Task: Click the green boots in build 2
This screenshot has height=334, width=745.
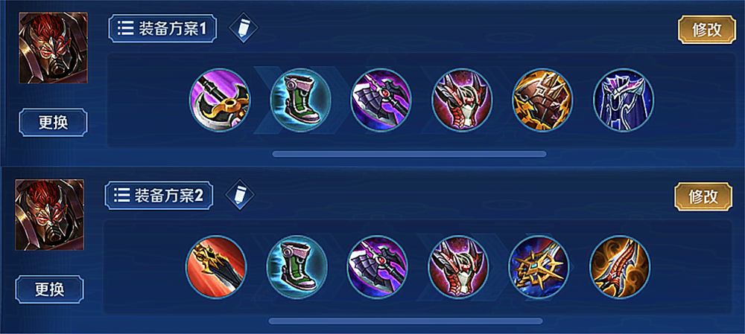Action: tap(297, 267)
